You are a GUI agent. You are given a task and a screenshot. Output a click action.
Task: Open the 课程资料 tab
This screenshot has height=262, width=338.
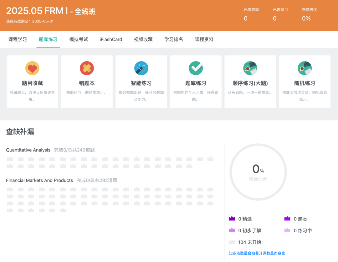coord(204,39)
